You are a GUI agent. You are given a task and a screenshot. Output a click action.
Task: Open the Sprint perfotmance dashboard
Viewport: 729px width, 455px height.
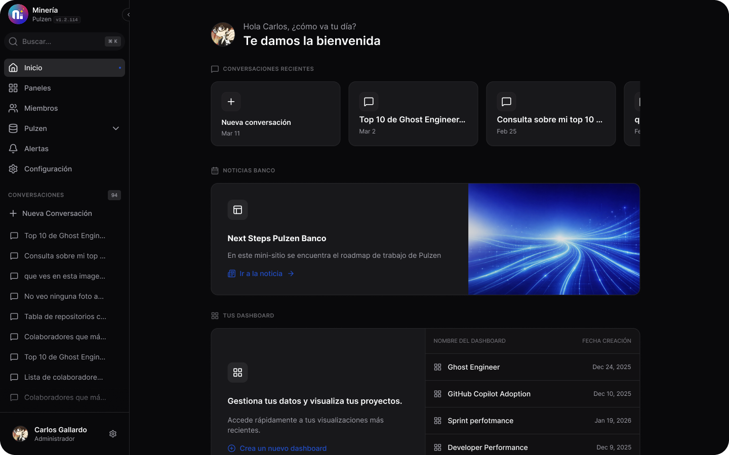pos(533,421)
